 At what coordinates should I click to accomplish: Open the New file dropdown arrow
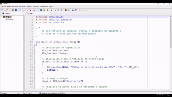tap(4, 10)
